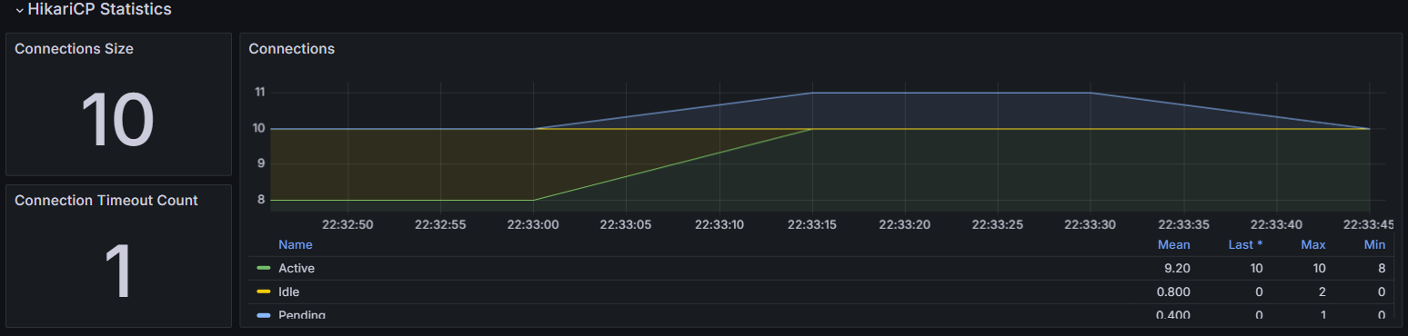Select Pending mean value 0.400
Image resolution: width=1408 pixels, height=336 pixels.
[x=1172, y=315]
